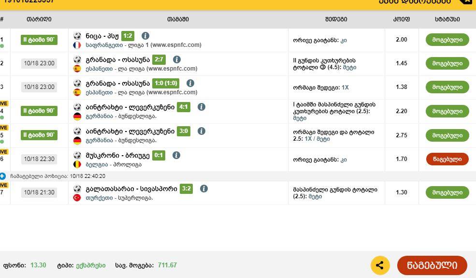Click მოგებული status for გალათასარაი - სივასპორი
476x278 pixels.
coord(447,192)
